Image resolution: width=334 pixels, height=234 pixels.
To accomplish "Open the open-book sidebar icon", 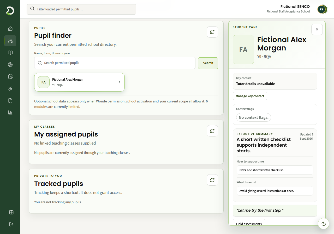I will coord(10,53).
